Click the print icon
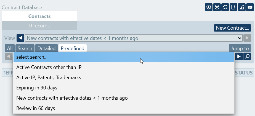The height and width of the screenshot is (116, 255). click(x=250, y=7)
